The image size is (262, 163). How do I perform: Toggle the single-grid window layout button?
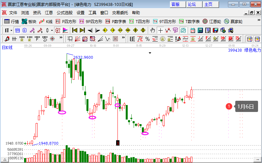(250, 39)
